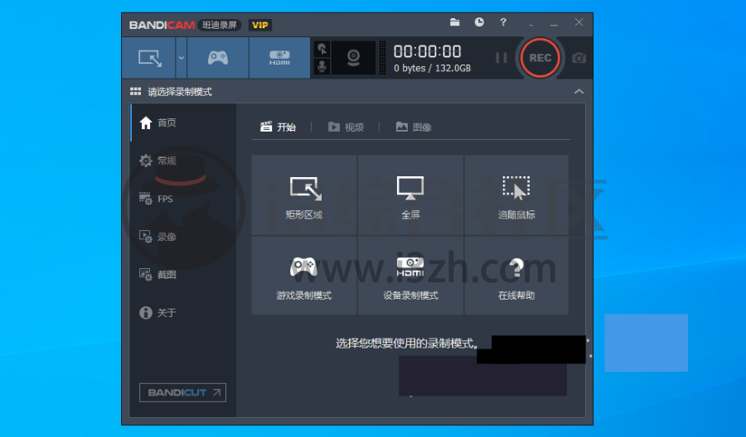746x437 pixels.
Task: Toggle the webcam overlay icon
Action: click(x=353, y=58)
